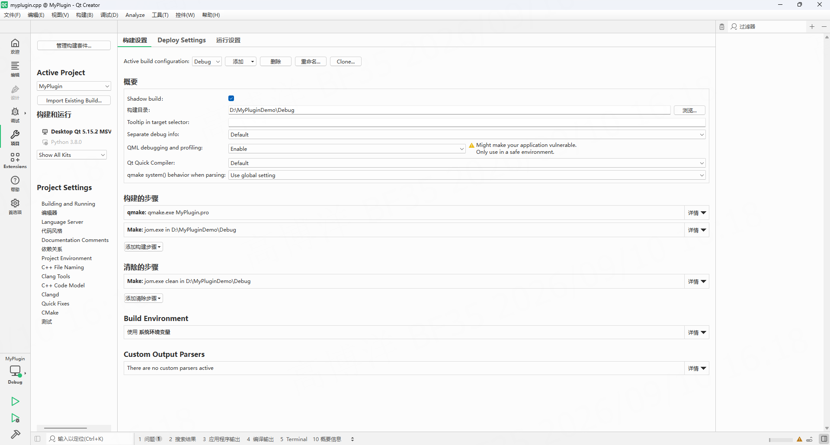Open the Active Project MyPlugin dropdown
The width and height of the screenshot is (830, 445).
74,86
